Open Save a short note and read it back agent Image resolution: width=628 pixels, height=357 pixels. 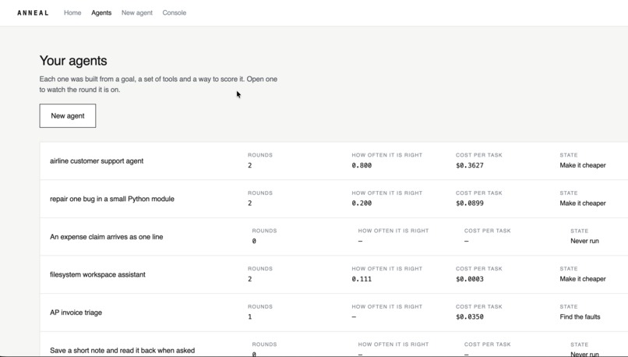pos(122,351)
